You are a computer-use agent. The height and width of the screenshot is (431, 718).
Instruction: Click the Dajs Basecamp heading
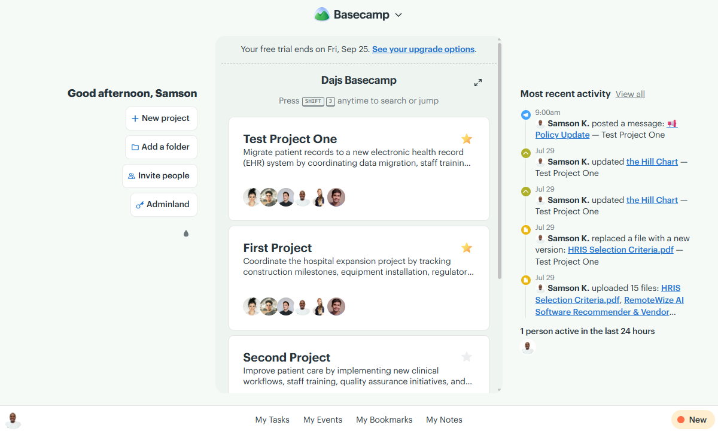click(359, 80)
